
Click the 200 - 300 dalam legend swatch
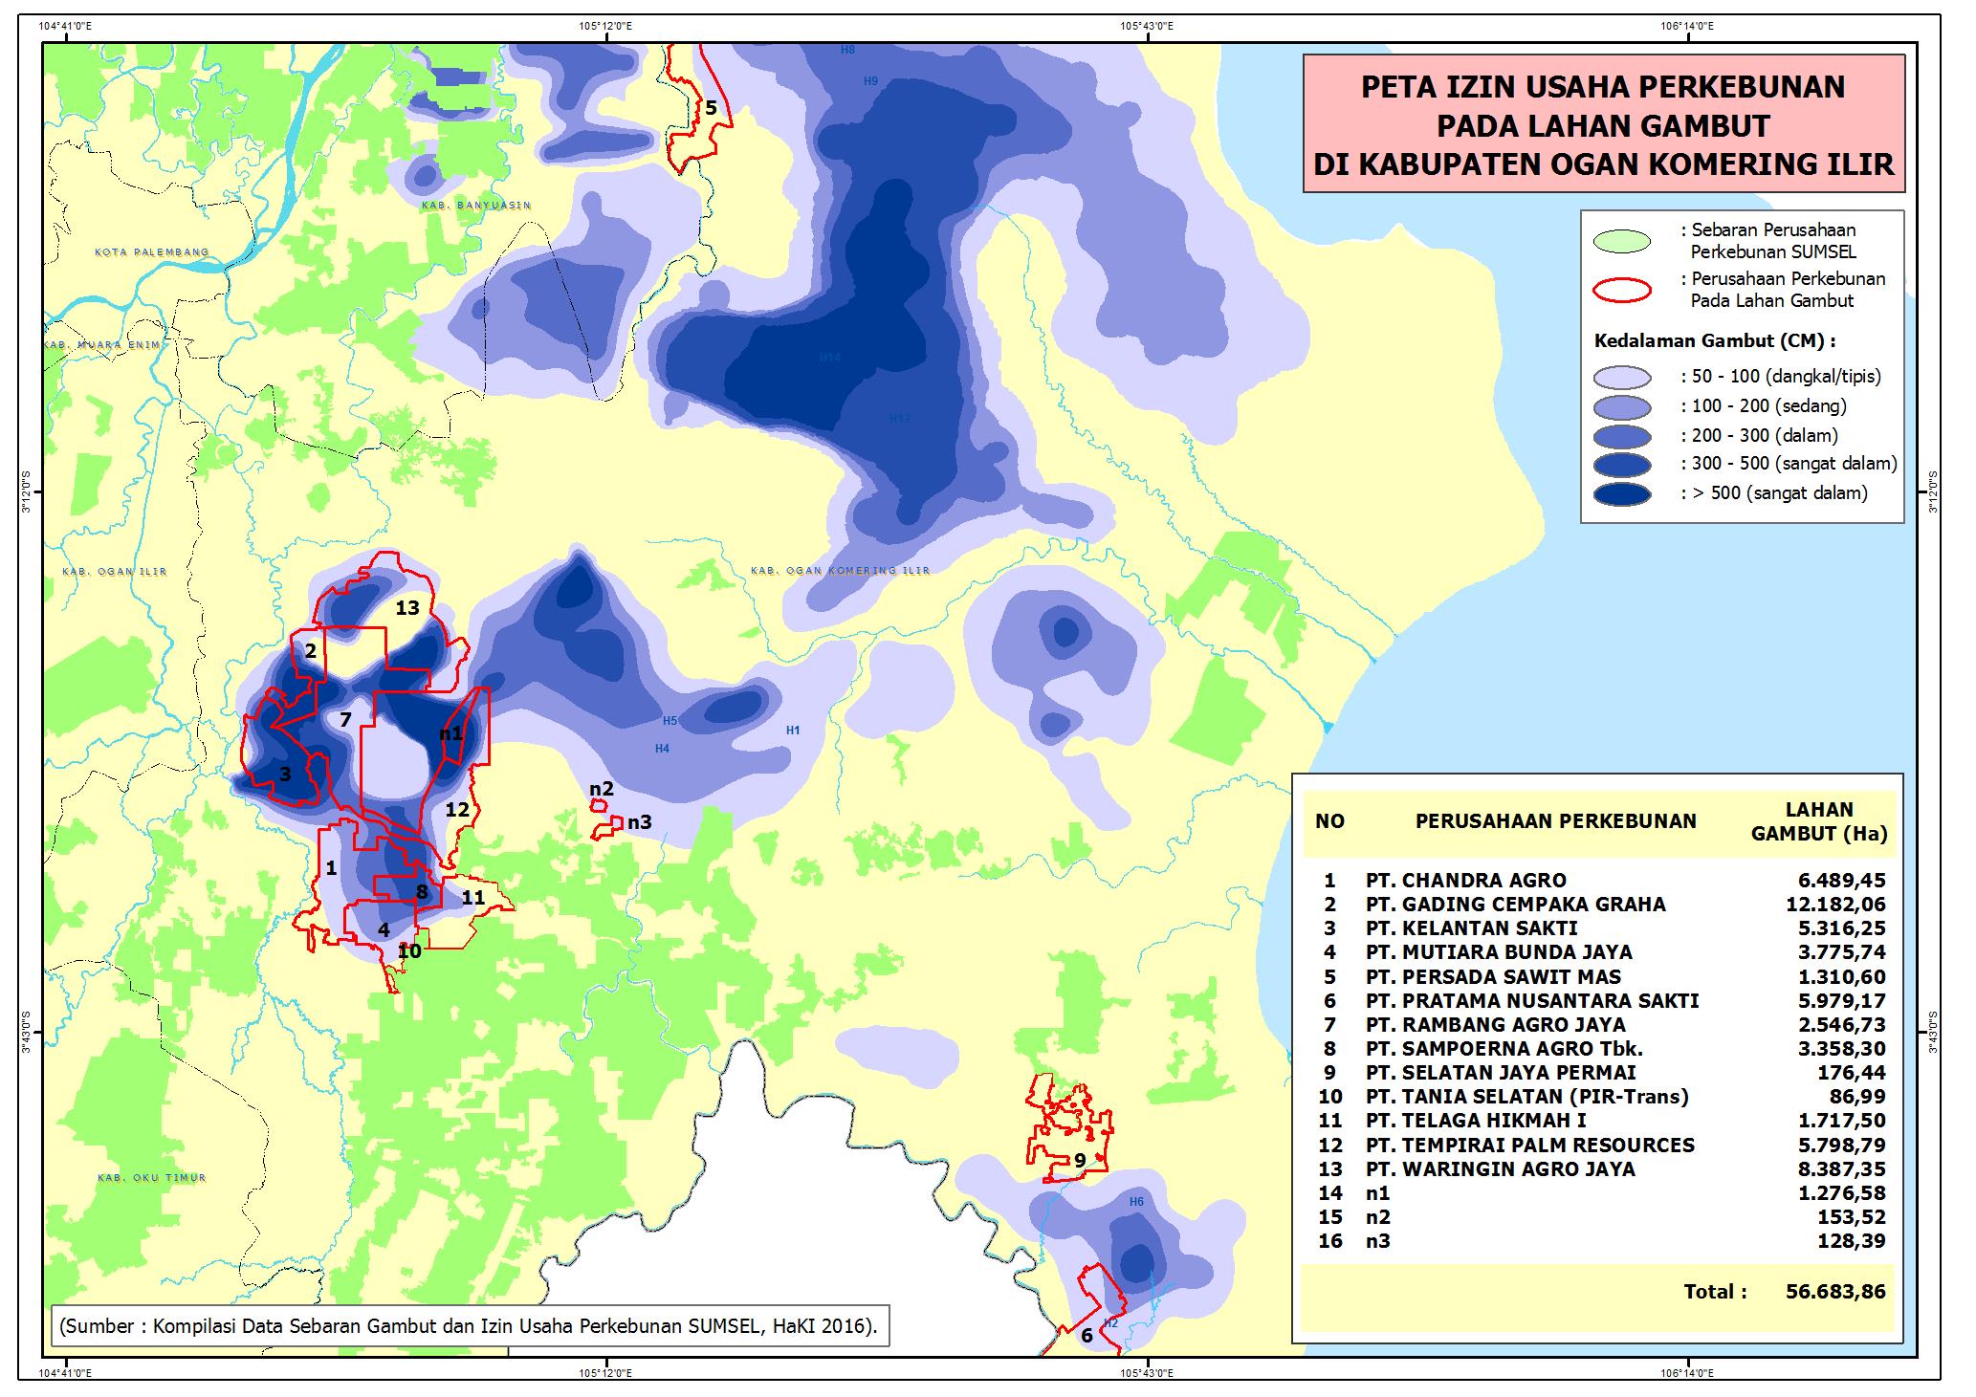(x=1623, y=436)
